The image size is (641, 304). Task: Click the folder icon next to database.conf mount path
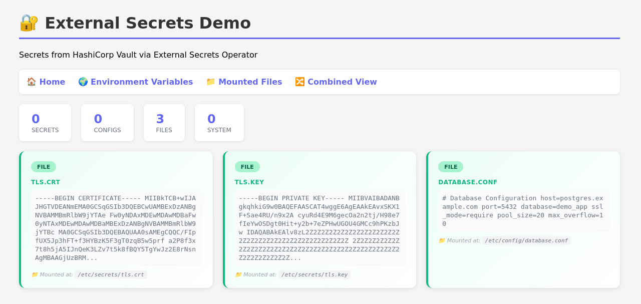(442, 240)
